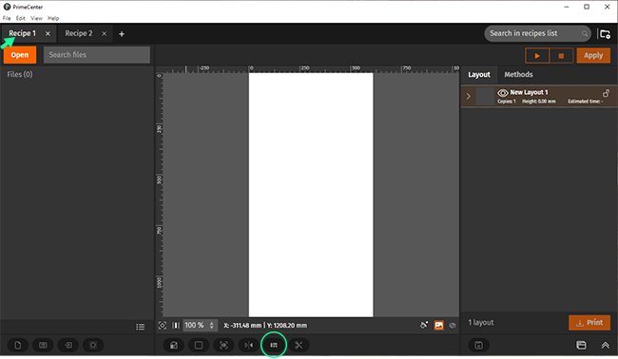Open the File menu

point(7,18)
